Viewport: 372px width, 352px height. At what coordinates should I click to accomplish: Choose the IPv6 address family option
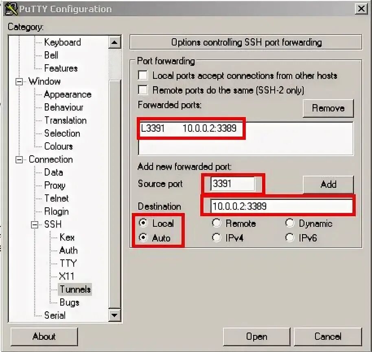click(290, 237)
